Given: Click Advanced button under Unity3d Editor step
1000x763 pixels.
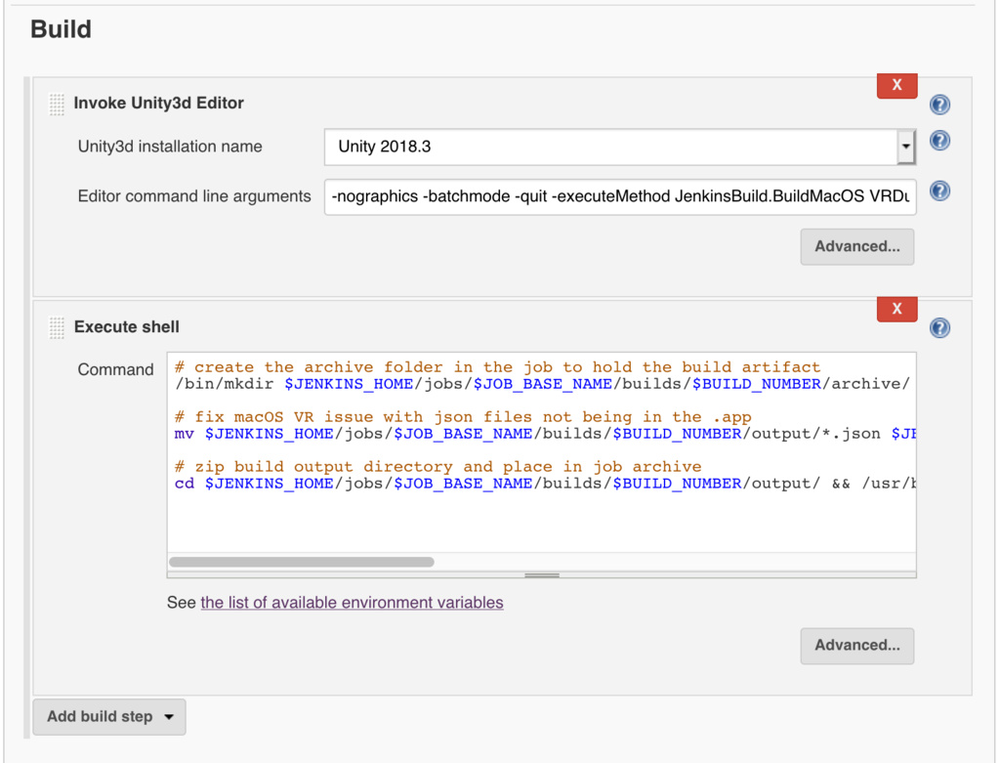Looking at the screenshot, I should tap(856, 246).
